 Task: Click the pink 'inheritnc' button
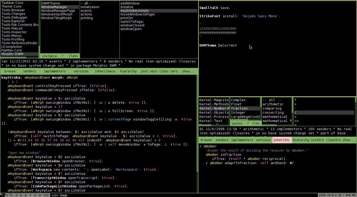pyautogui.click(x=281, y=140)
